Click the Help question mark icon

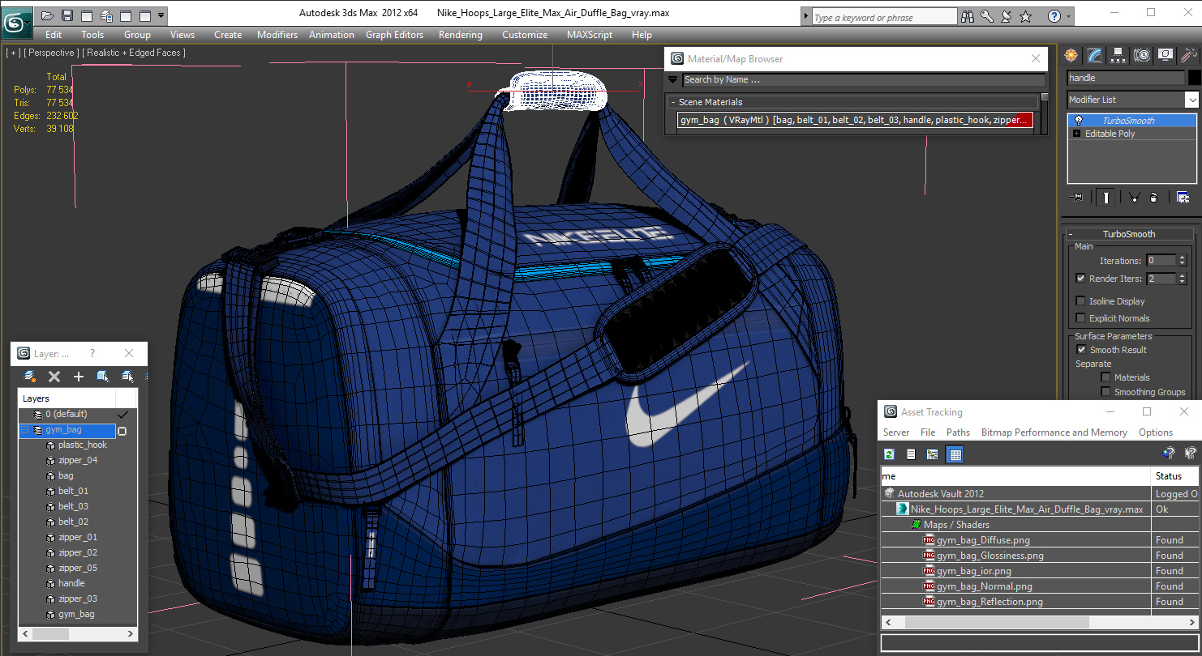tap(1053, 16)
